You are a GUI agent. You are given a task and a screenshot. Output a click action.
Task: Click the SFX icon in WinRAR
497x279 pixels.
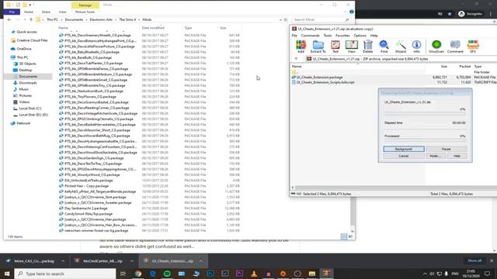[x=473, y=46]
